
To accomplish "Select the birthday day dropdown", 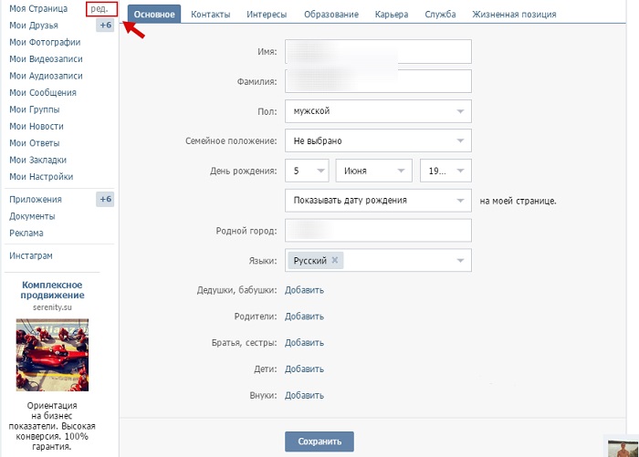I will (306, 171).
